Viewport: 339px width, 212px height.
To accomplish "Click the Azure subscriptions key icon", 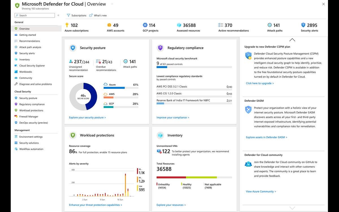I will coord(67,25).
